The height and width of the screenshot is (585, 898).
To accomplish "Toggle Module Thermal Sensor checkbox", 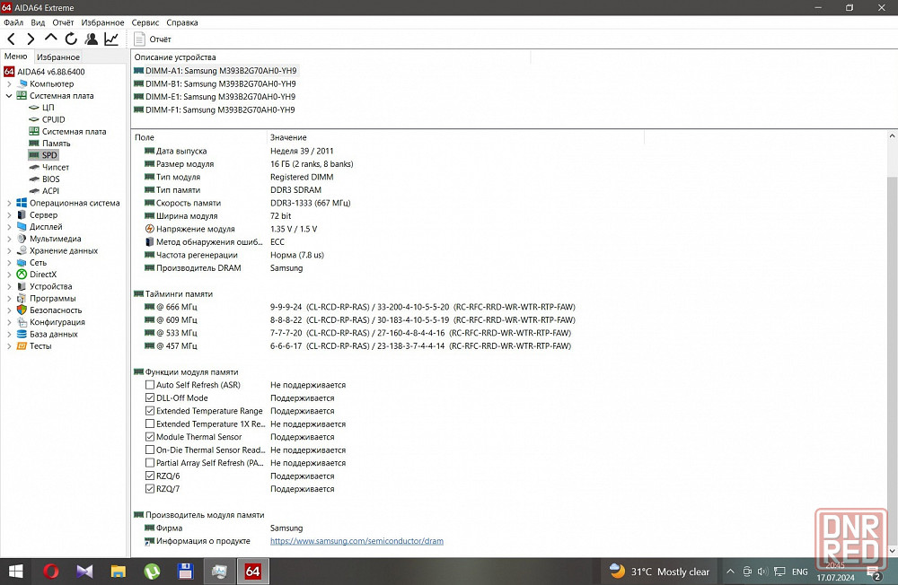I will tap(150, 437).
